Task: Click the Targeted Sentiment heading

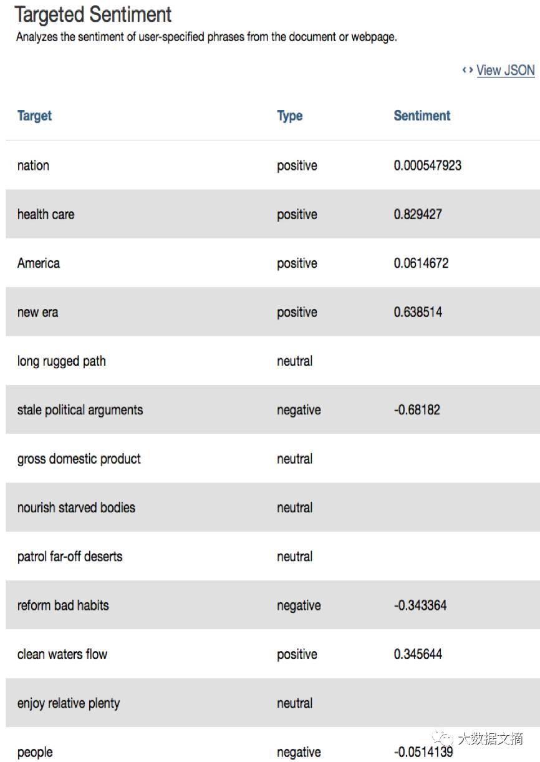Action: (94, 14)
